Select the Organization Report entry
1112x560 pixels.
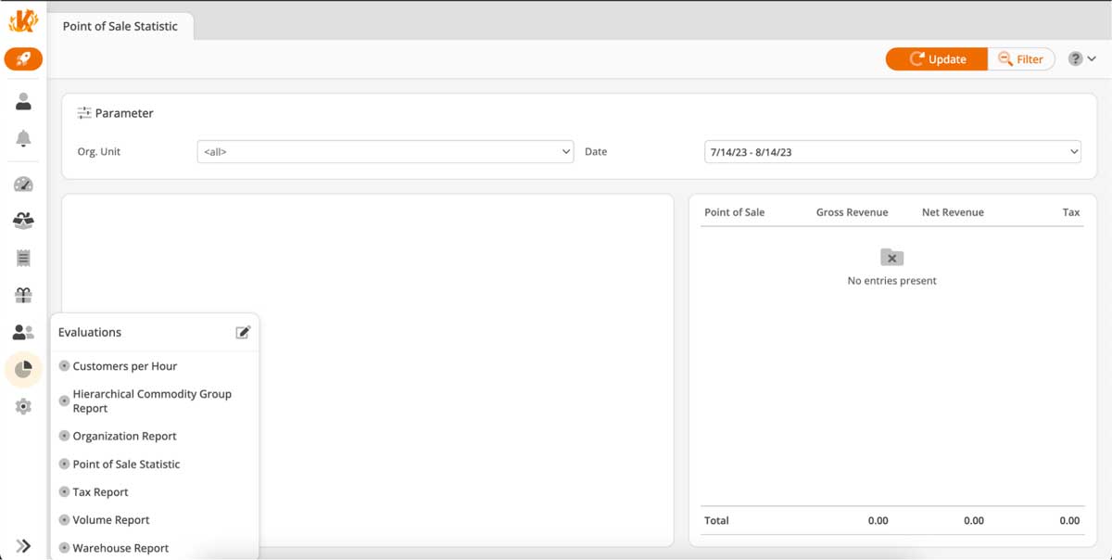click(124, 436)
